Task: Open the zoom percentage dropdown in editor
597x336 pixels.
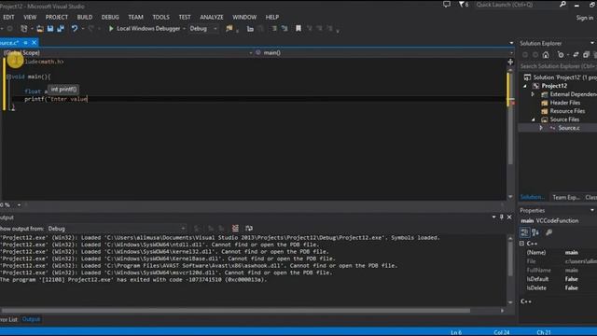Action: click(19, 205)
